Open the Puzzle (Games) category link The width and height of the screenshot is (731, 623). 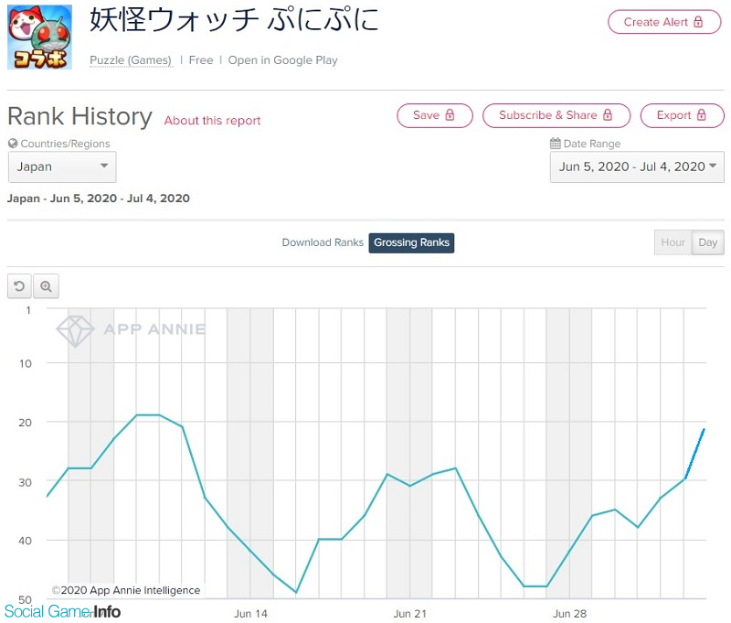[x=131, y=60]
